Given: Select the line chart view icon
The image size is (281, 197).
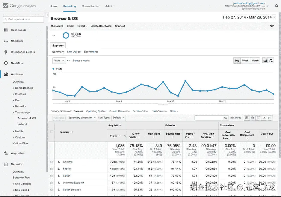Looking at the screenshot, I should point(265,61).
